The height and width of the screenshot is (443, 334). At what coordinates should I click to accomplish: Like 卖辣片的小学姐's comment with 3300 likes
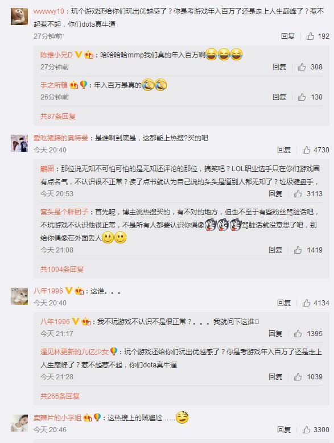(306, 430)
